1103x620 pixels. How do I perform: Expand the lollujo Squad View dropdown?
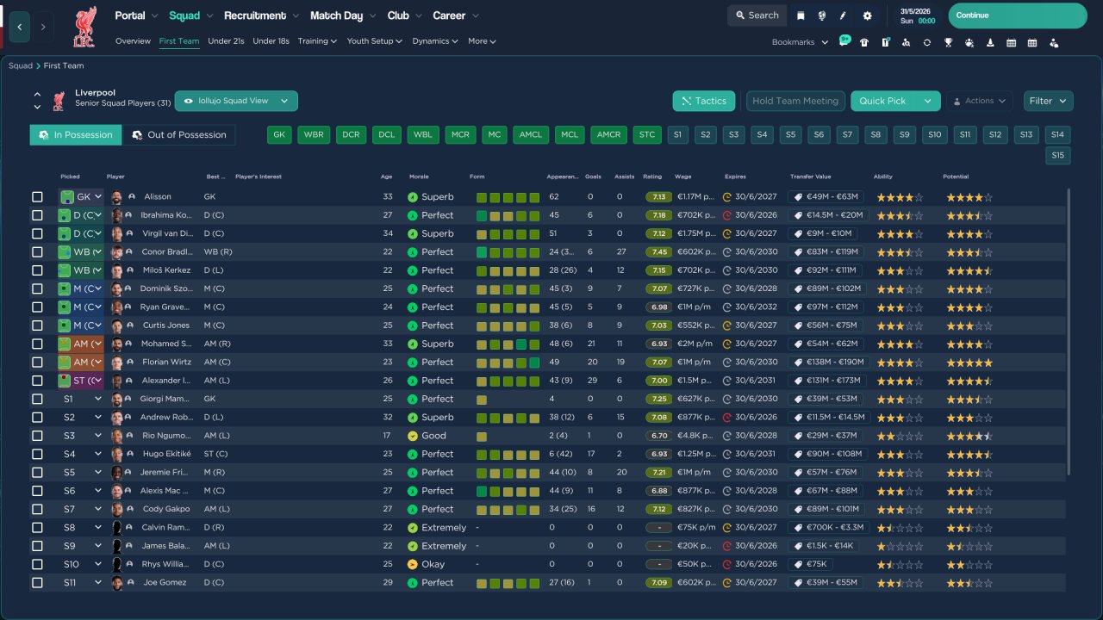click(x=236, y=101)
